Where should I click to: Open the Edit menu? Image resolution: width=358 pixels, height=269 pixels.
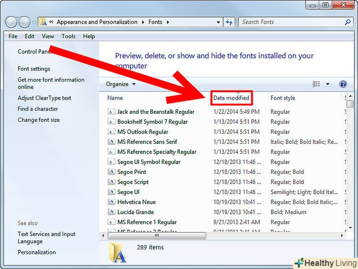click(30, 36)
